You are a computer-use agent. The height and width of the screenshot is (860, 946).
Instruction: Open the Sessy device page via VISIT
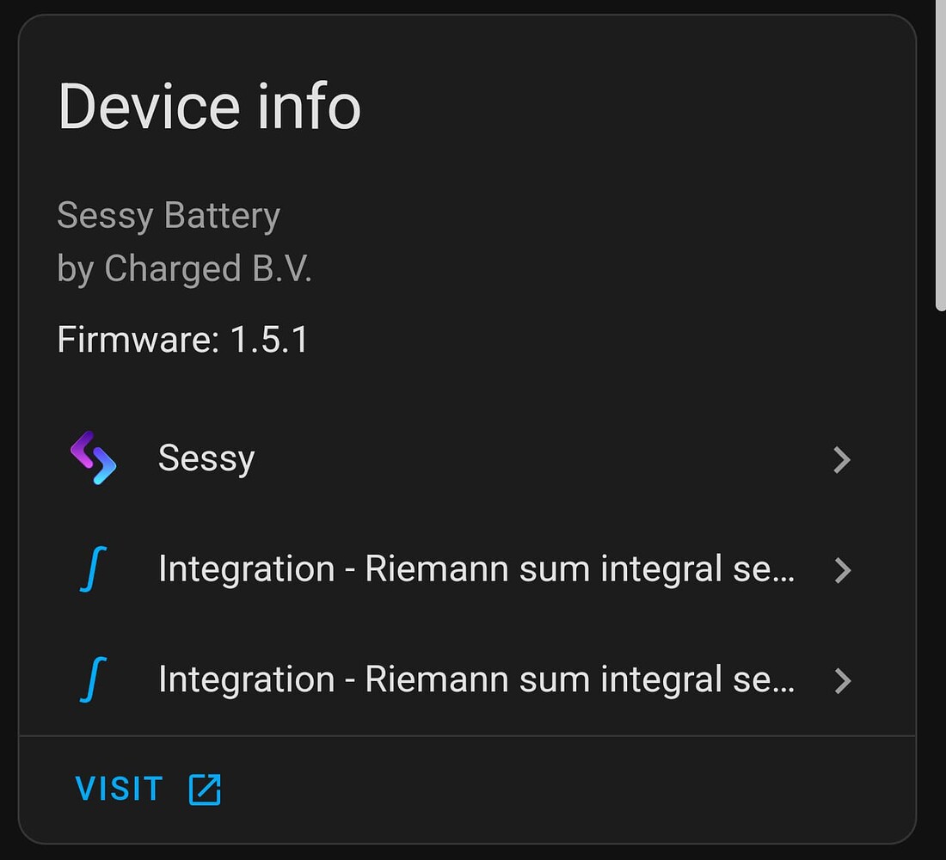tap(119, 787)
